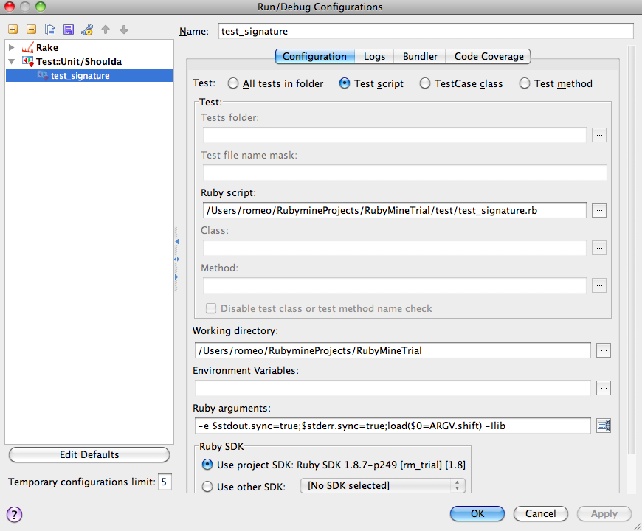This screenshot has height=531, width=642.
Task: Open the Environment Variables editor
Action: [604, 388]
